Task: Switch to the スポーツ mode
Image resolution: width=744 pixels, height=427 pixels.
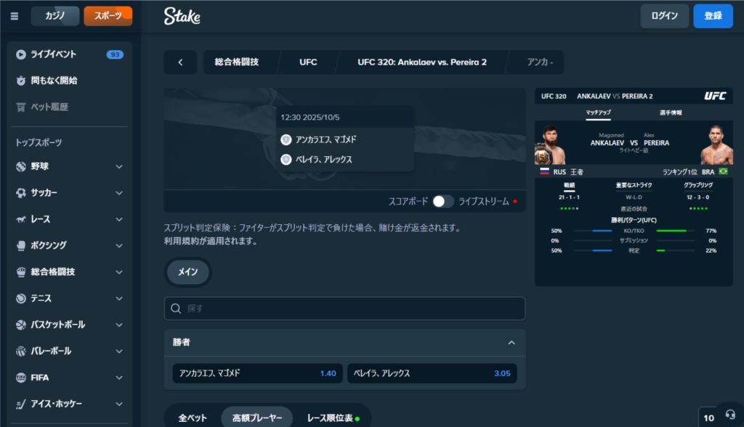Action: (108, 16)
